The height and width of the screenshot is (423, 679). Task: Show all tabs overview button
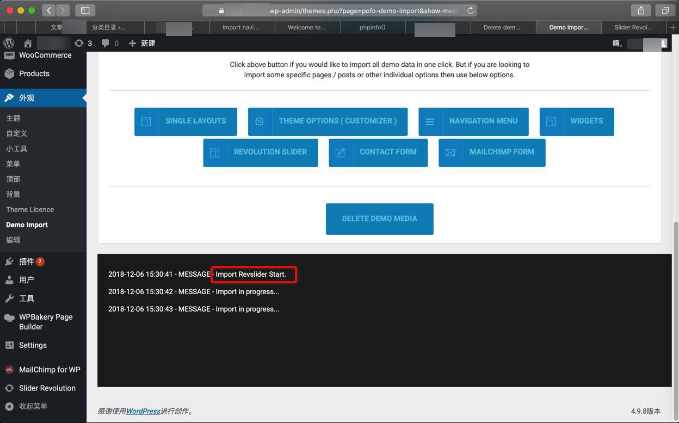(665, 10)
